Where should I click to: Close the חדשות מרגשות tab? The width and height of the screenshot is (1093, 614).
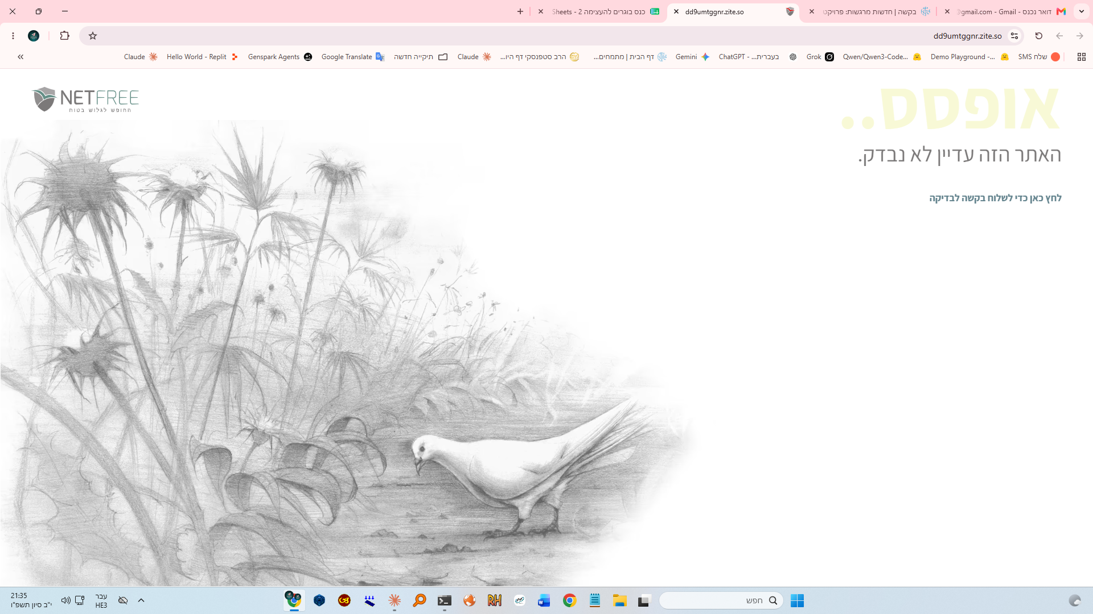click(812, 11)
